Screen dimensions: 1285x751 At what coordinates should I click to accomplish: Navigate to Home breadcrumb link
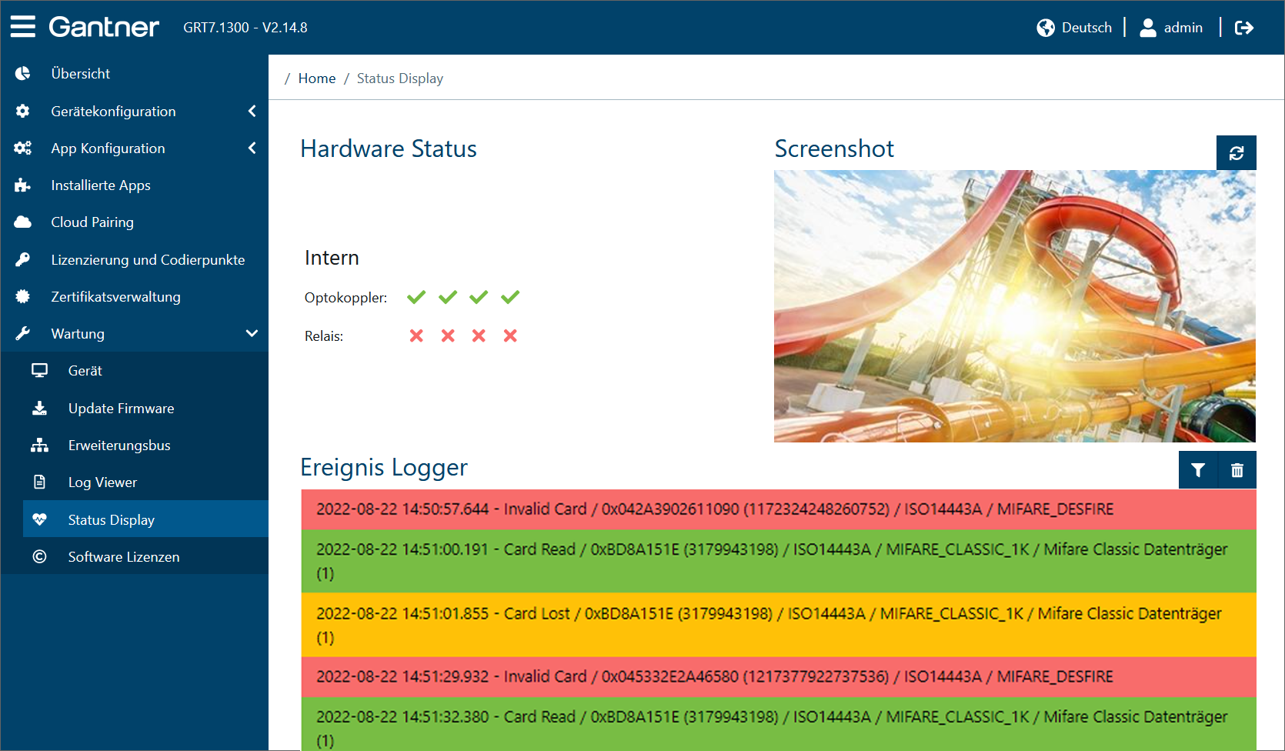click(x=317, y=78)
